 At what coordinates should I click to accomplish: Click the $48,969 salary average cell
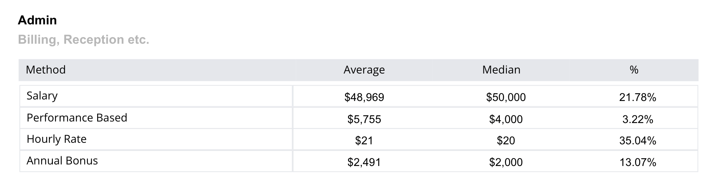click(x=364, y=97)
